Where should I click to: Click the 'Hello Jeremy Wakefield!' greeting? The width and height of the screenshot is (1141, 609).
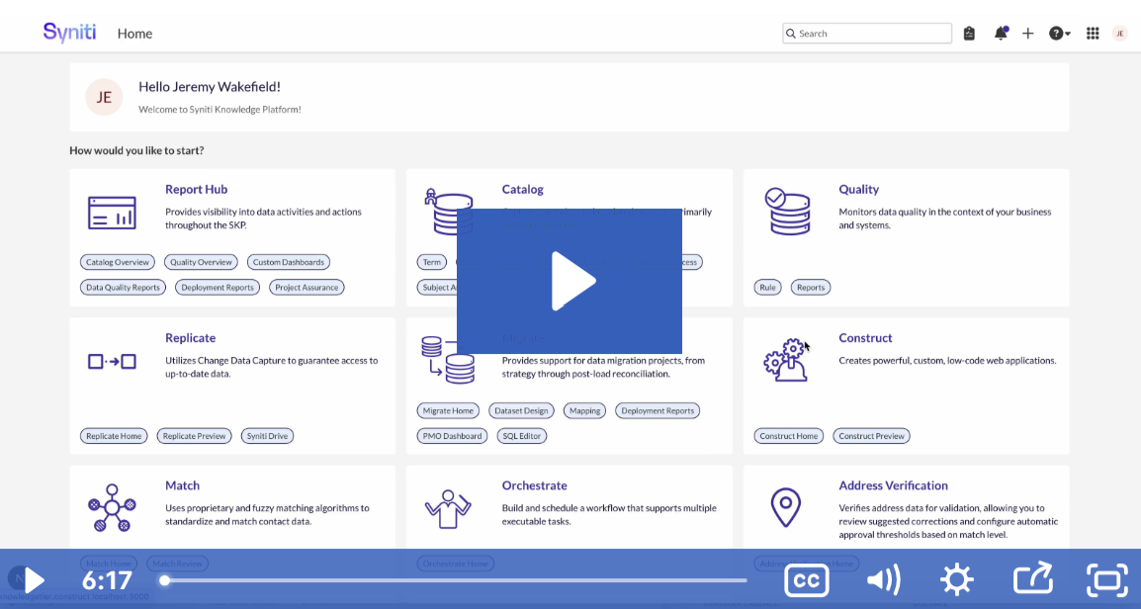[210, 87]
